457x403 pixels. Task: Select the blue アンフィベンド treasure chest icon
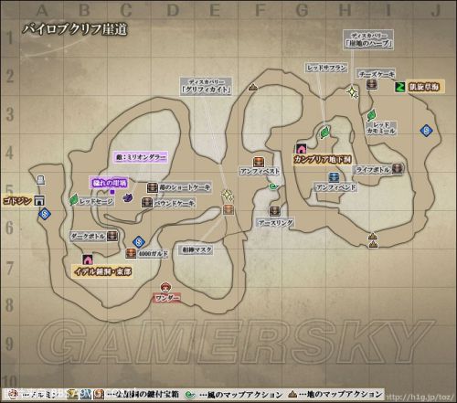[x=334, y=178]
